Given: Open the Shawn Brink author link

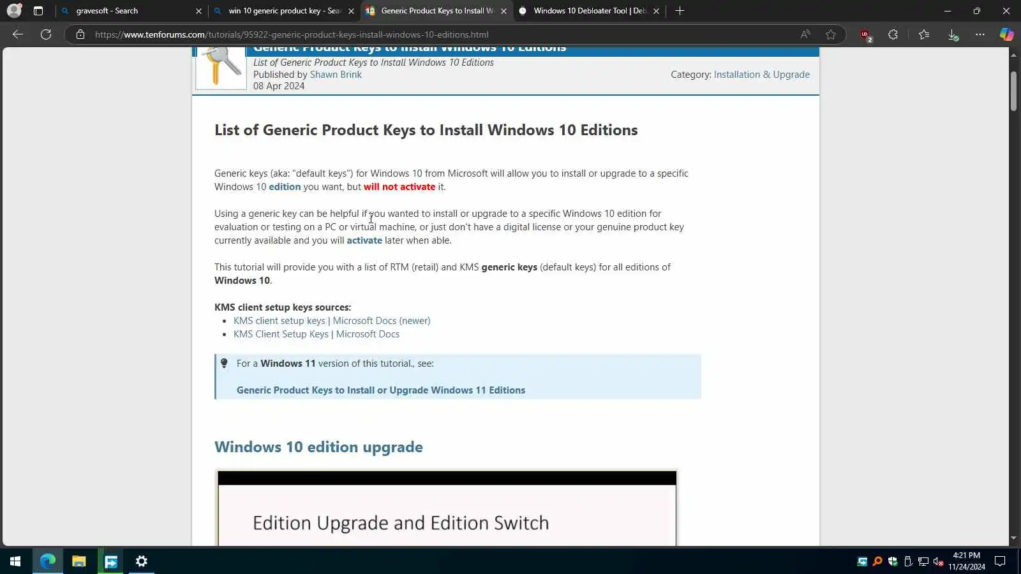Looking at the screenshot, I should tap(336, 75).
